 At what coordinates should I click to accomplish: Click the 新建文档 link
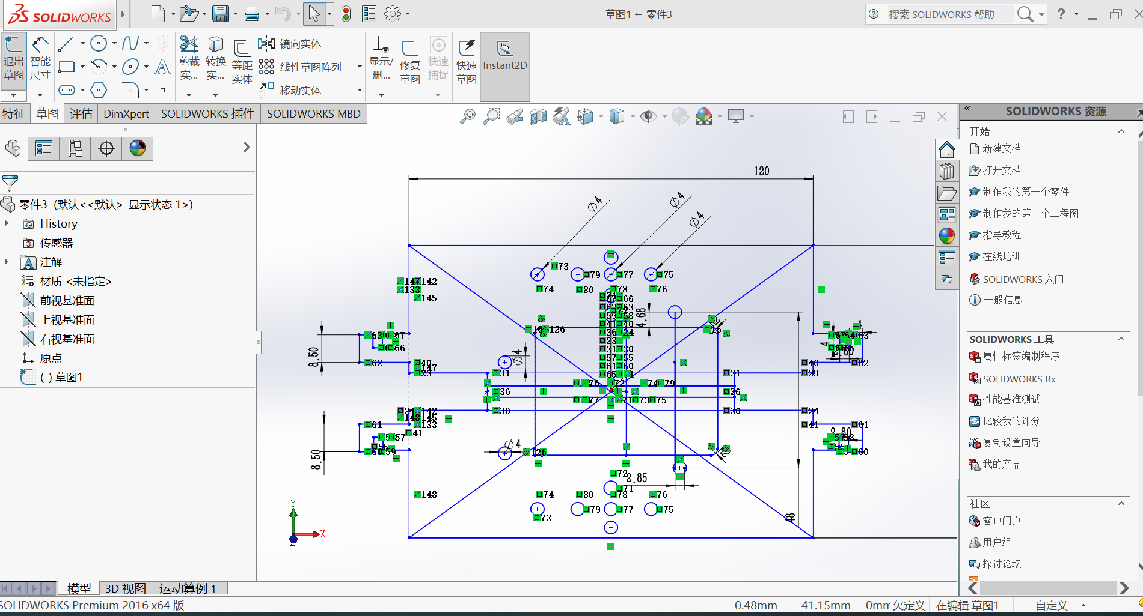click(x=1002, y=148)
